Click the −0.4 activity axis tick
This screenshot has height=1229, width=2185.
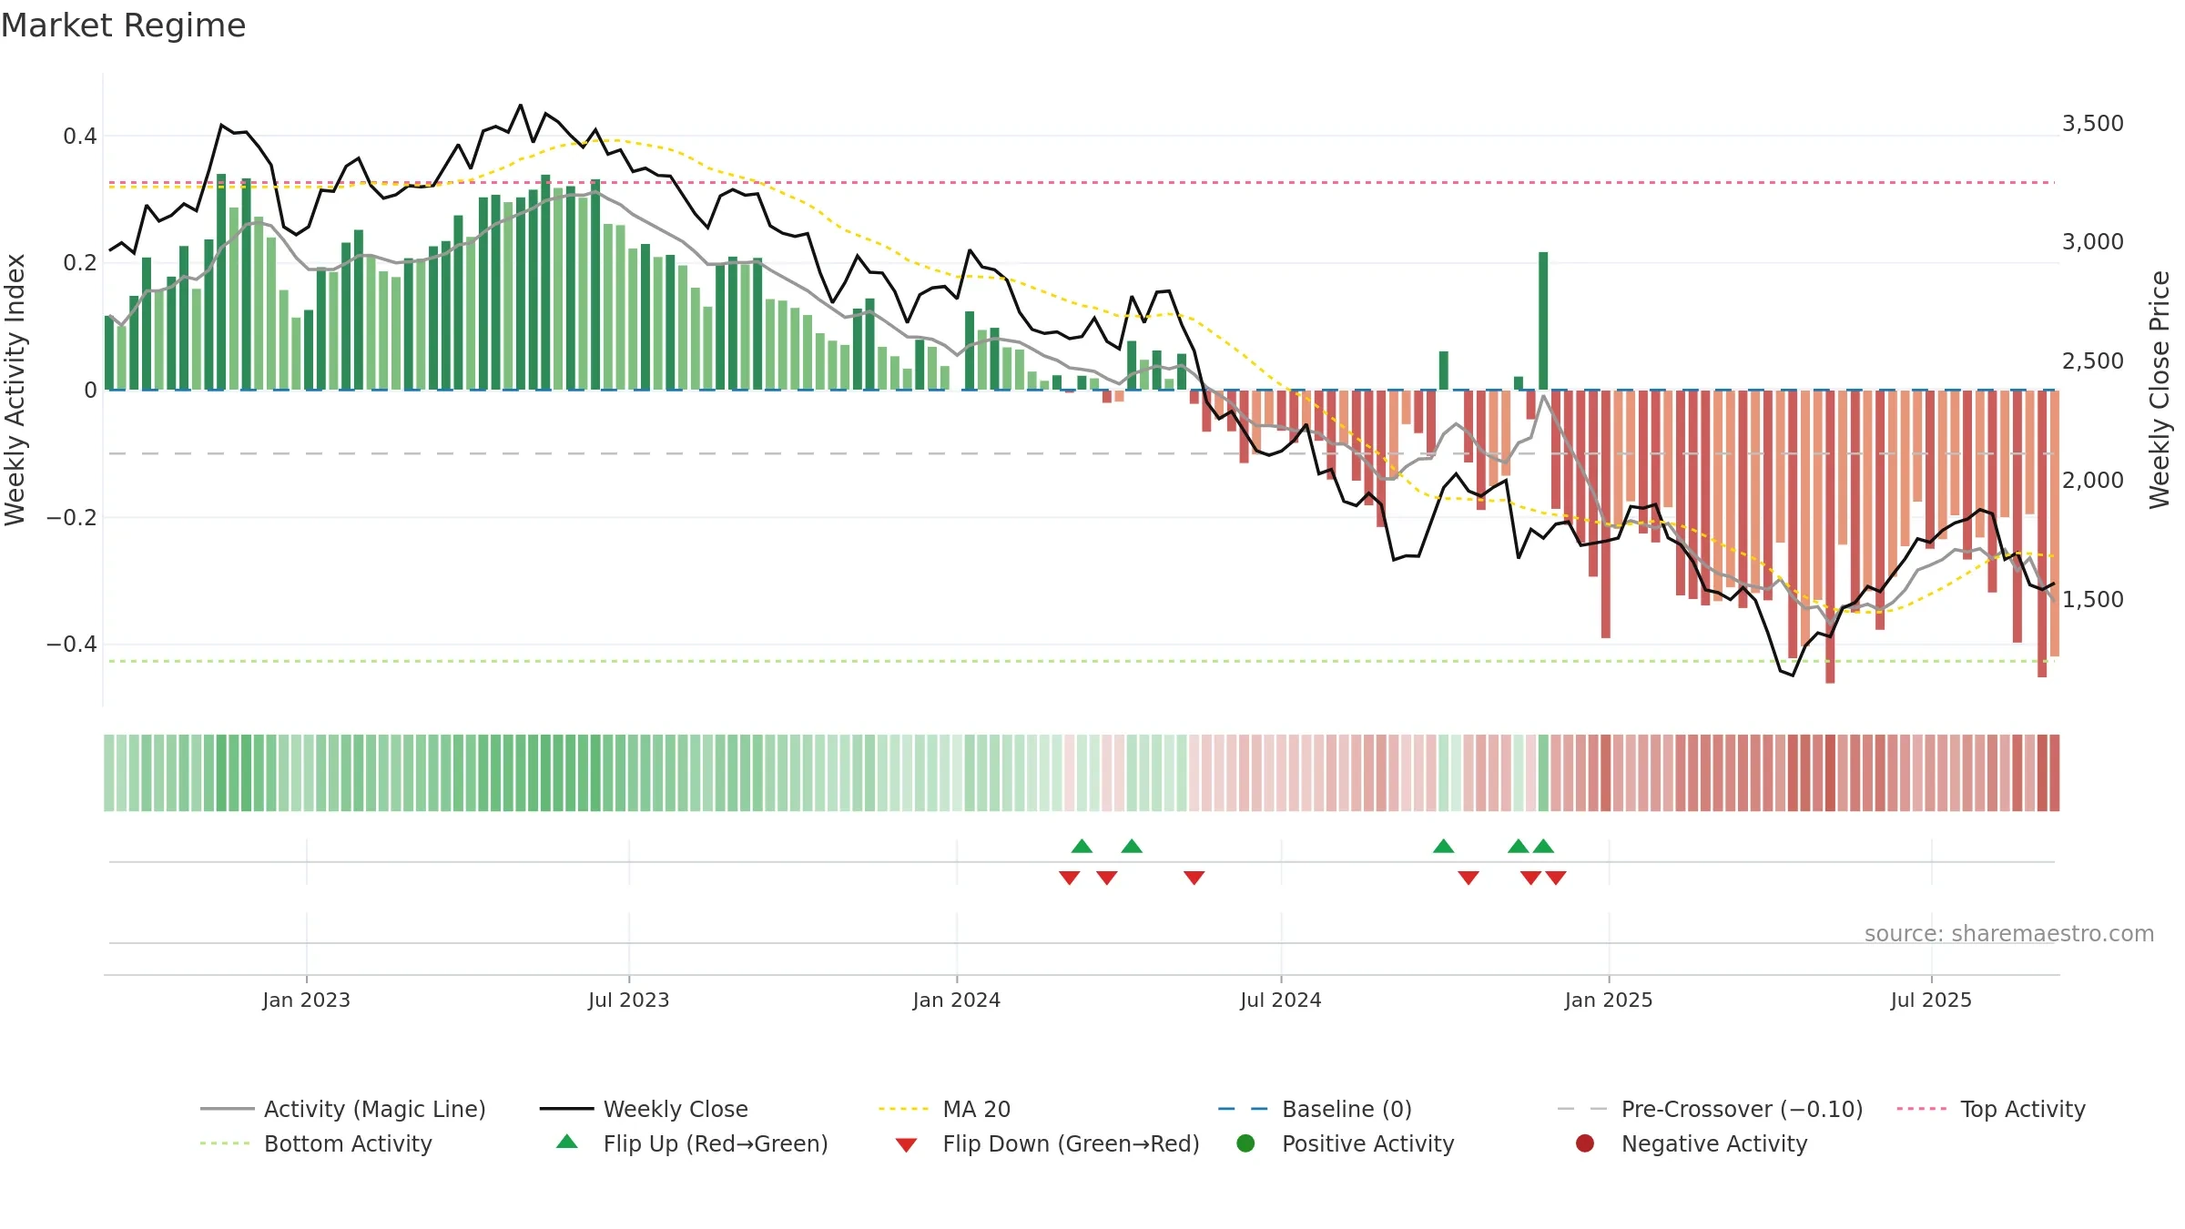click(71, 644)
